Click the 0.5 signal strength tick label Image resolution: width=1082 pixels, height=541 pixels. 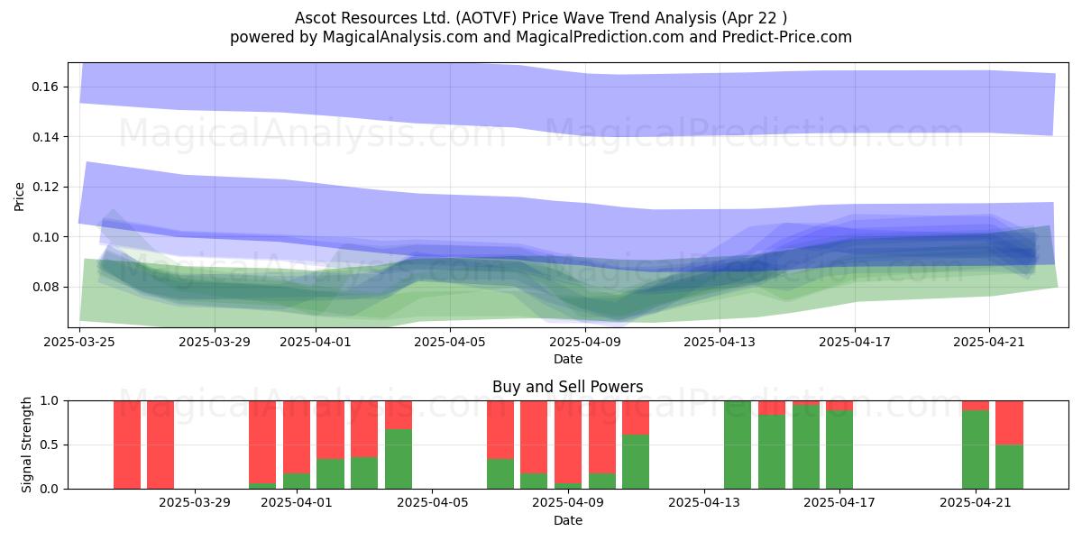click(x=50, y=445)
